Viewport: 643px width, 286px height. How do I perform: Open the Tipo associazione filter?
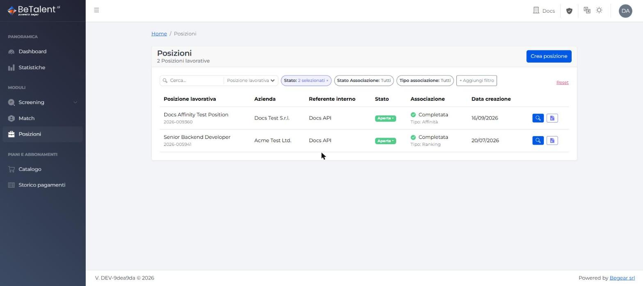pos(425,81)
